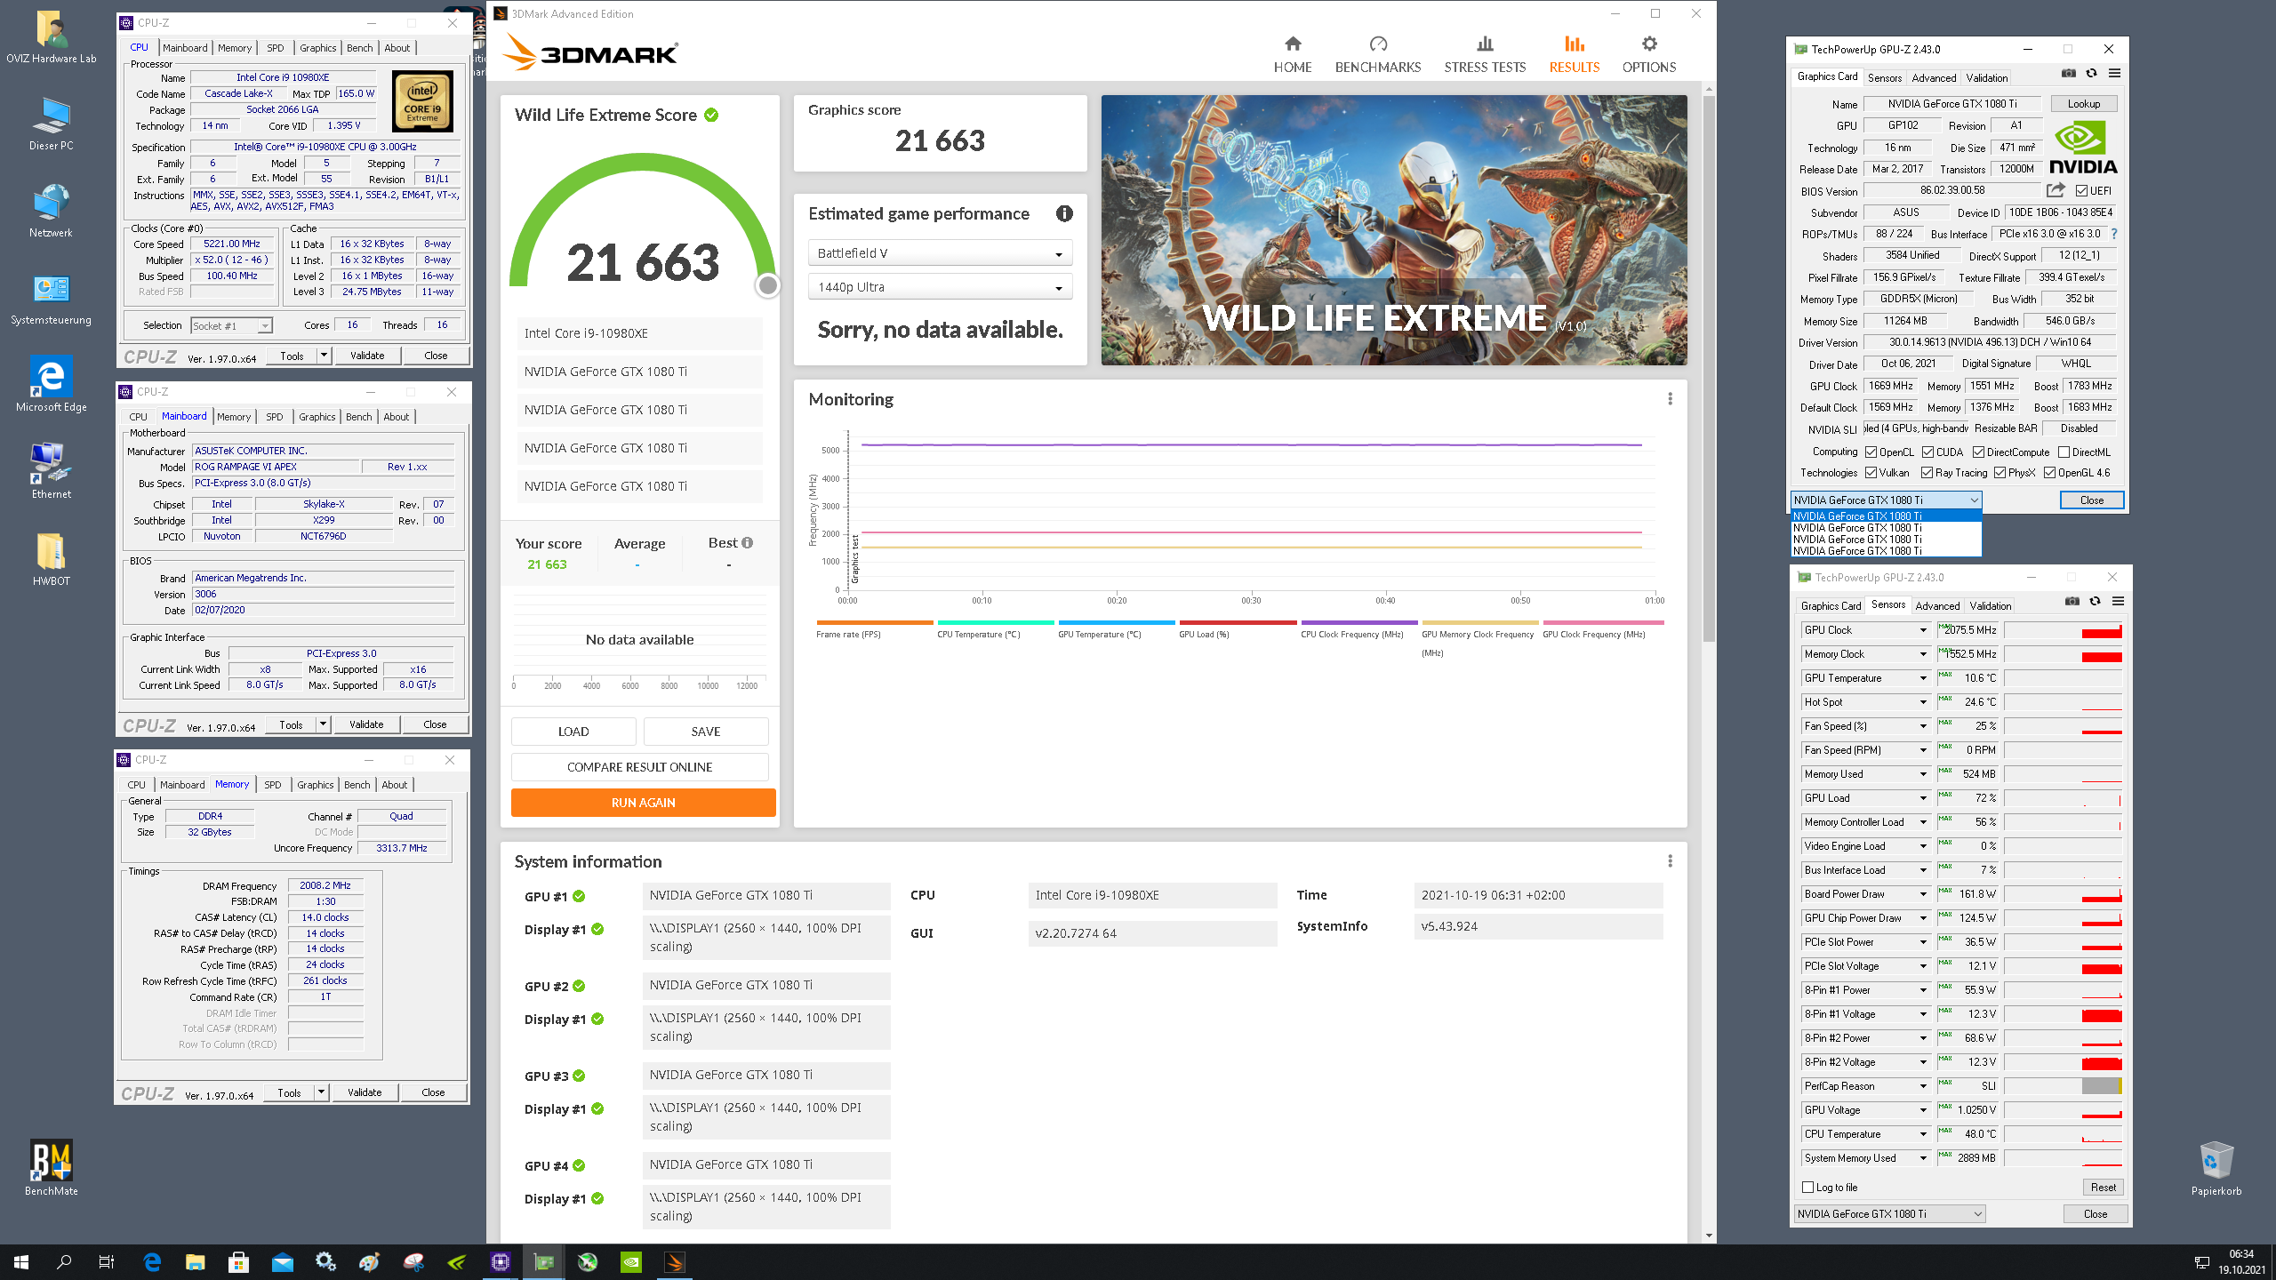Viewport: 2276px width, 1280px height.
Task: Click Reset in GPU-Z Sensors window
Action: (x=2103, y=1188)
